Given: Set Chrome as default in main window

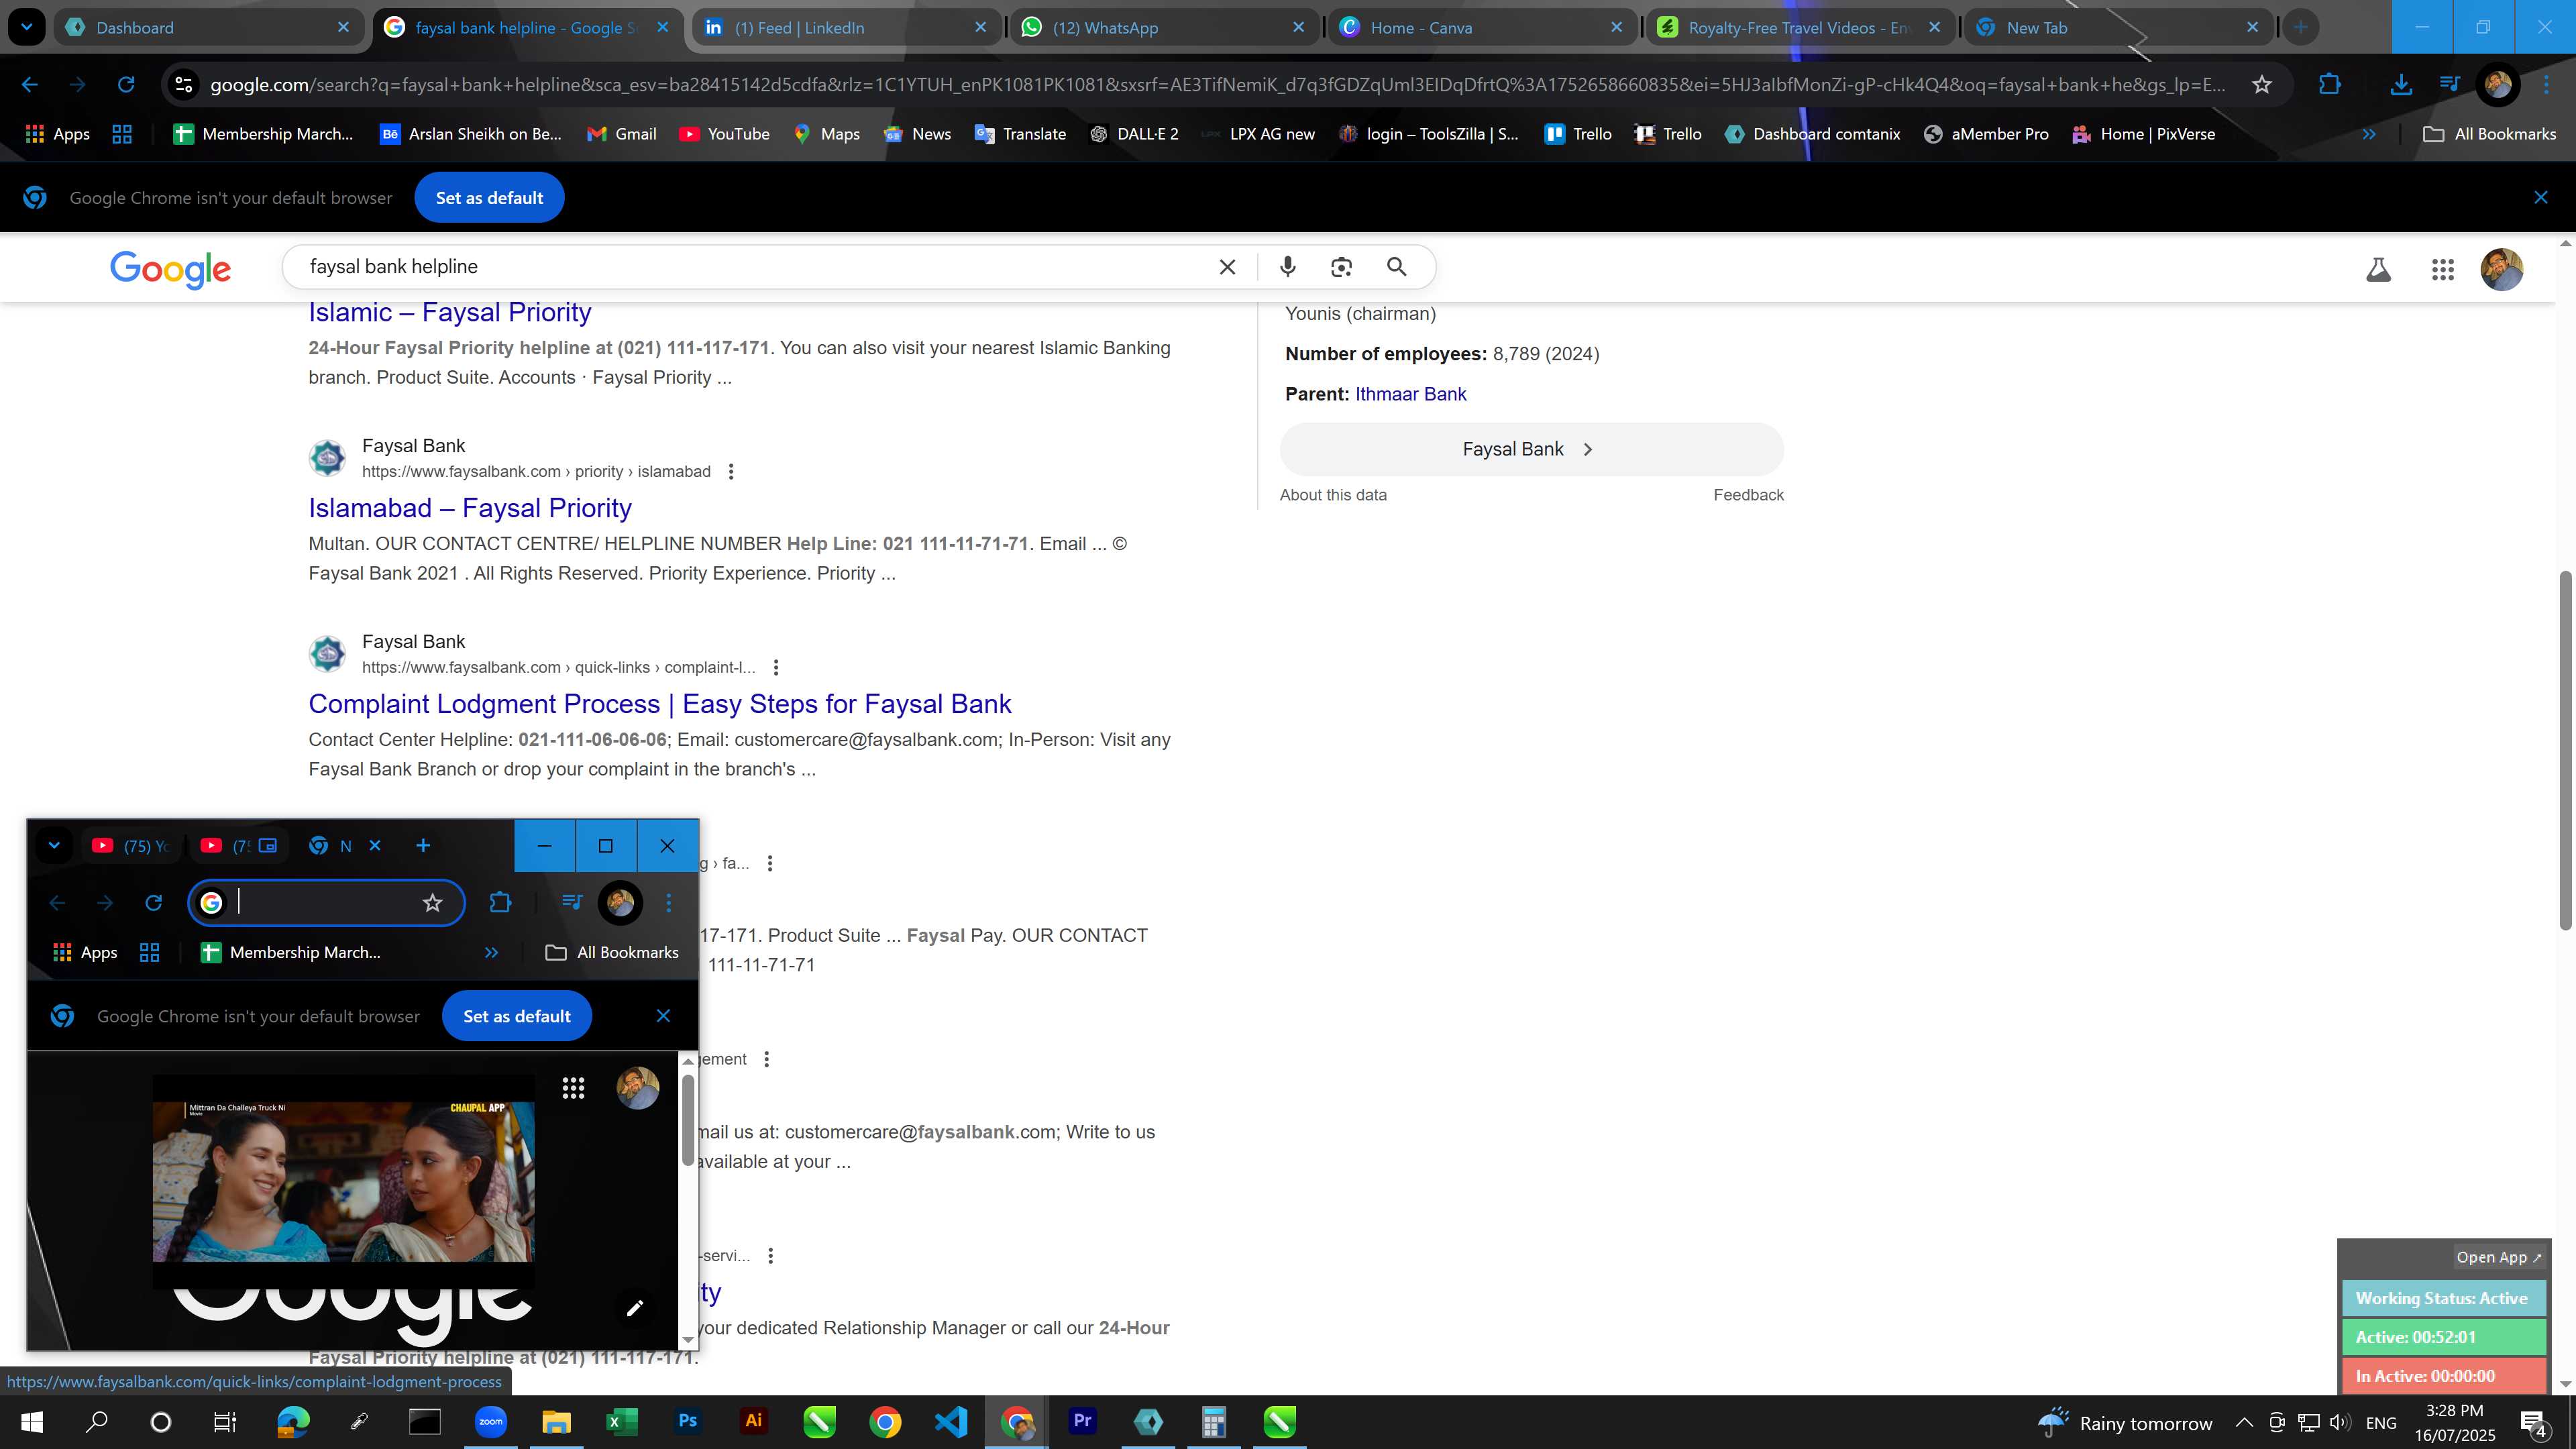Looking at the screenshot, I should pos(489,198).
